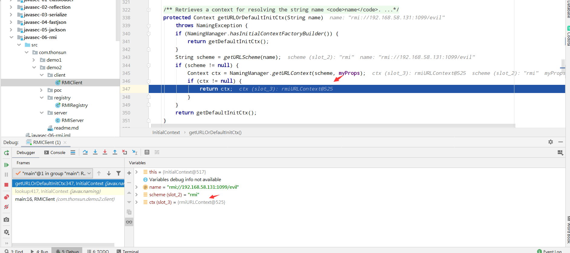The height and width of the screenshot is (253, 570).
Task: Open thread selector dropdown "main"@1
Action: click(53, 173)
